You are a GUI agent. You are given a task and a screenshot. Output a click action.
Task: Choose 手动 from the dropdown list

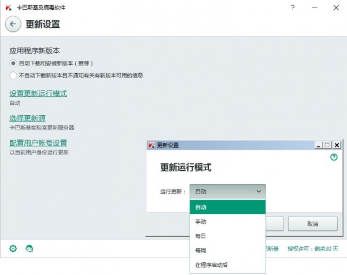click(227, 222)
